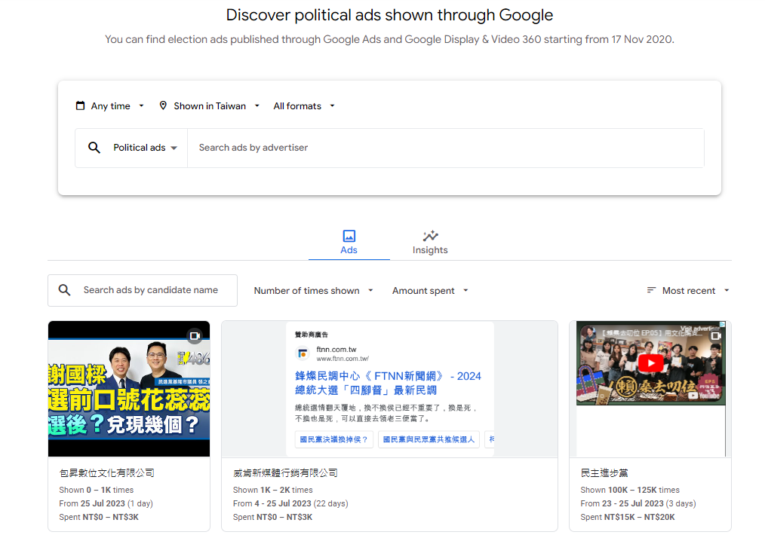Image resolution: width=765 pixels, height=535 pixels.
Task: Click the ftnn.com.tw site favicon
Action: (303, 353)
